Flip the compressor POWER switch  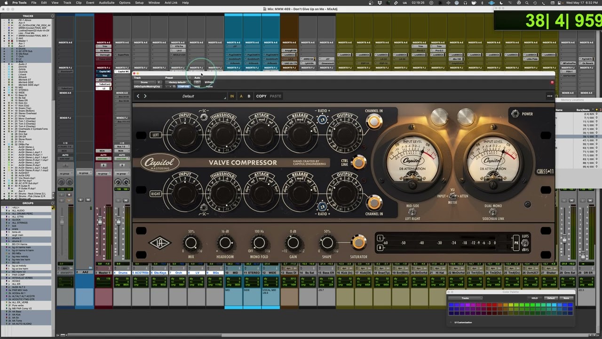(515, 114)
